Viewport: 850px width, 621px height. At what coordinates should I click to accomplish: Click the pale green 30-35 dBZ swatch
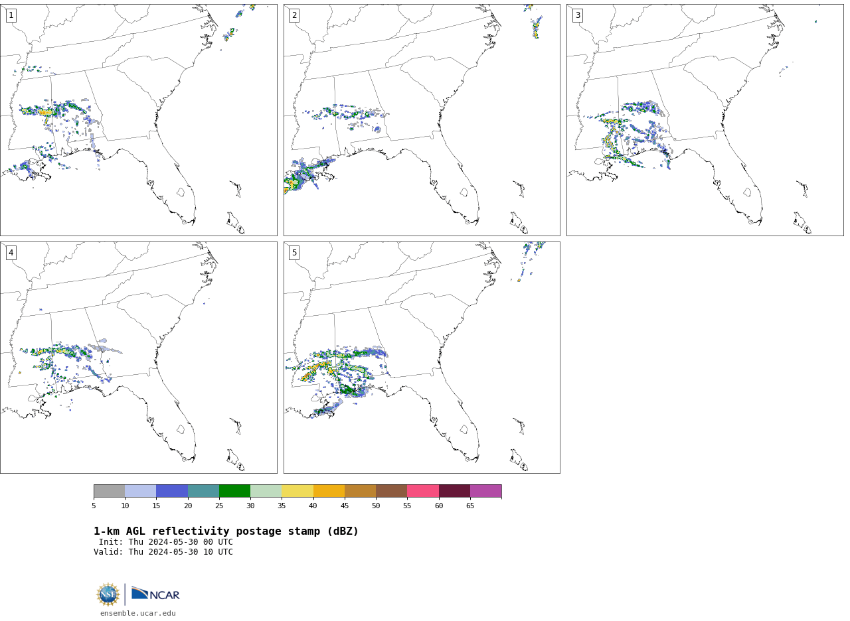point(266,491)
